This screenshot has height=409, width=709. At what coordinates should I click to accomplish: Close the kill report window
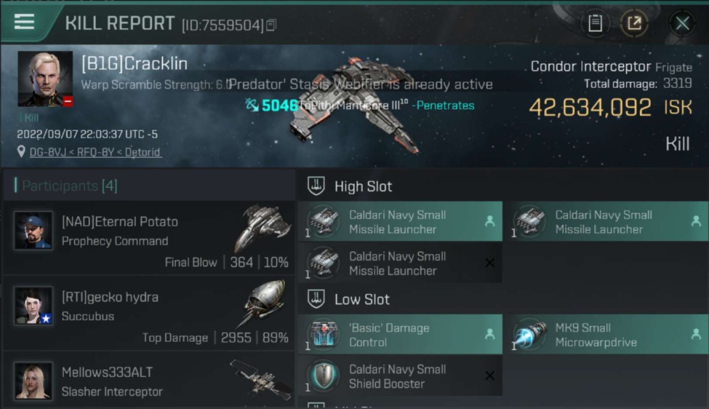pos(682,23)
